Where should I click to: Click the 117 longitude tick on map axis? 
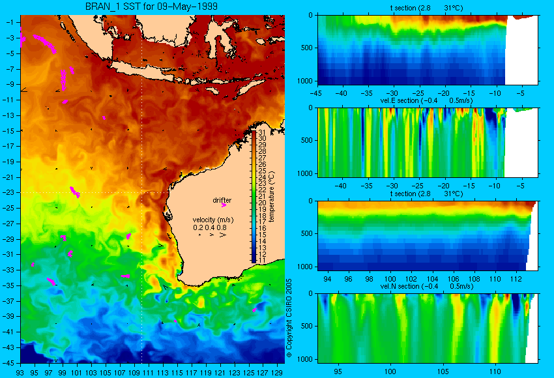pos(191,372)
